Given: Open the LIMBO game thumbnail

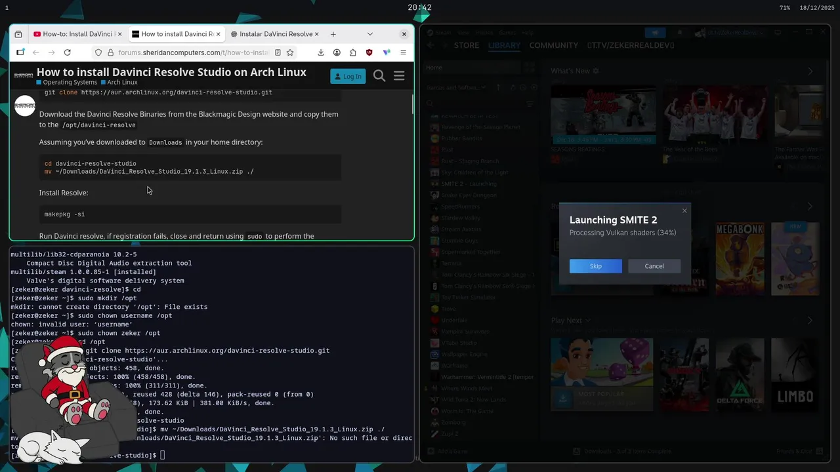Looking at the screenshot, I should tap(795, 374).
